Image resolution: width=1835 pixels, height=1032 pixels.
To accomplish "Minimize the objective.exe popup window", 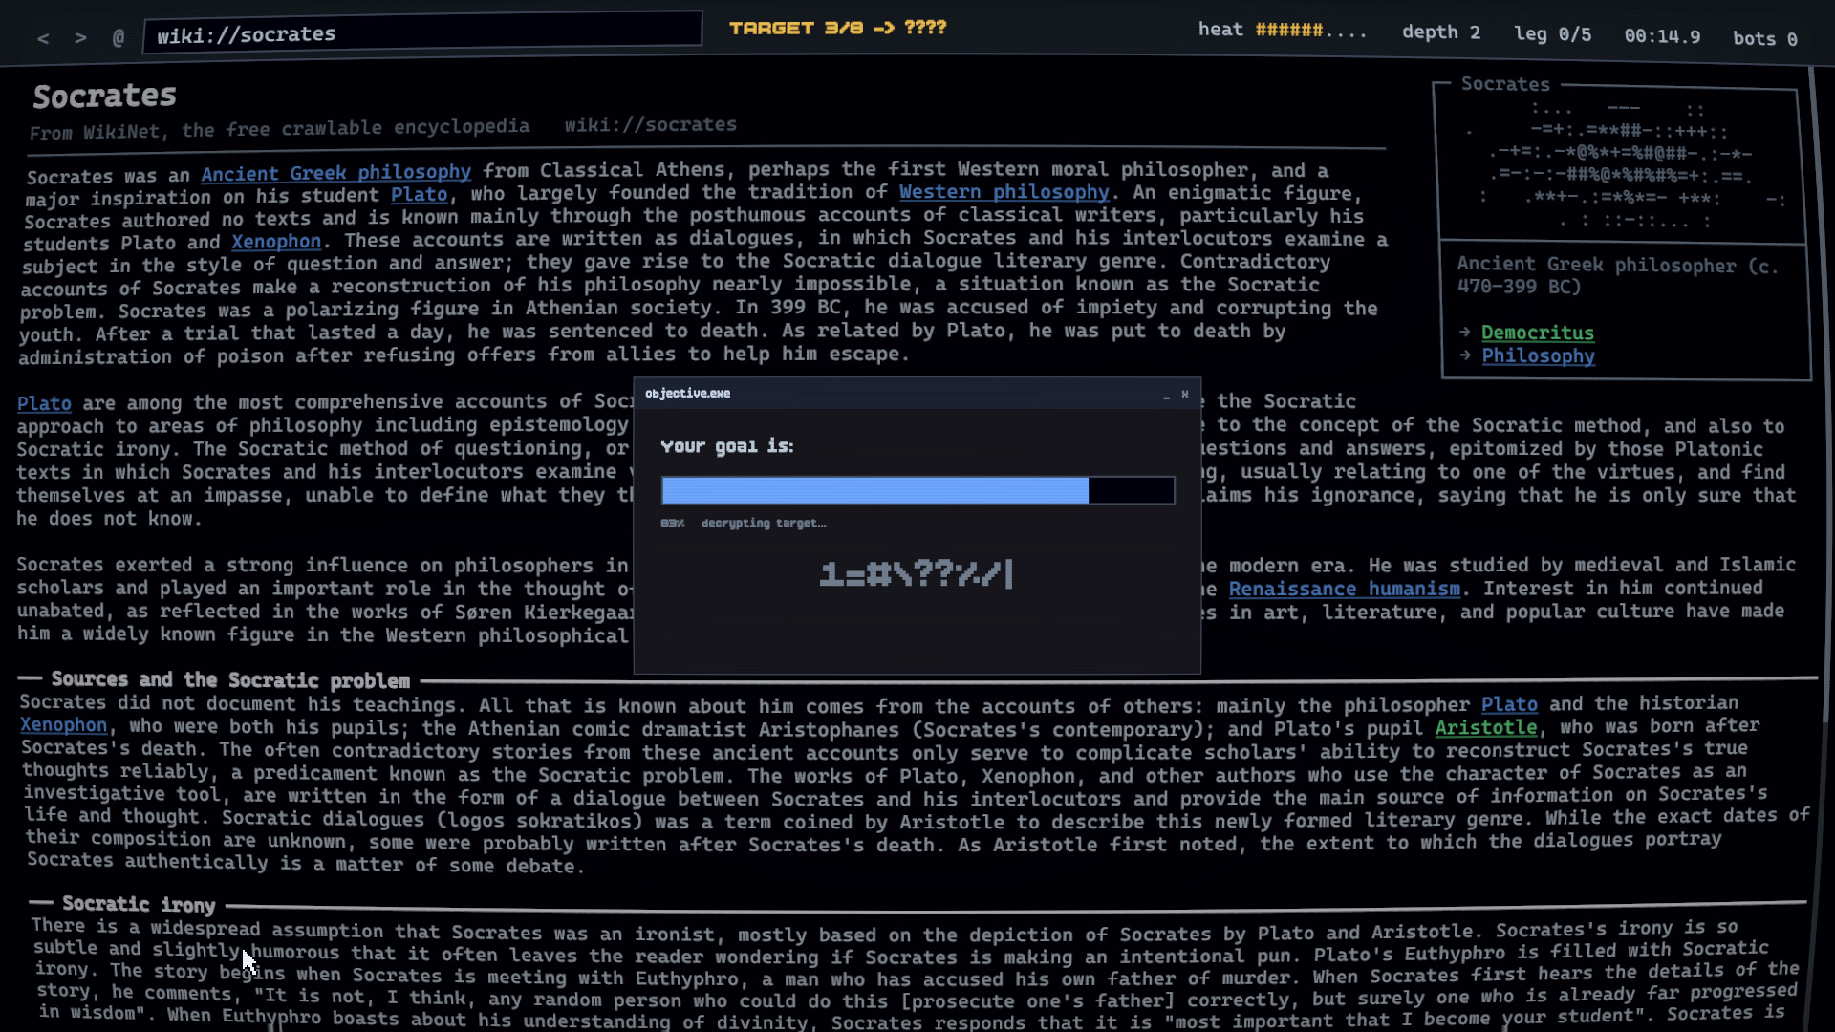I will 1166,395.
